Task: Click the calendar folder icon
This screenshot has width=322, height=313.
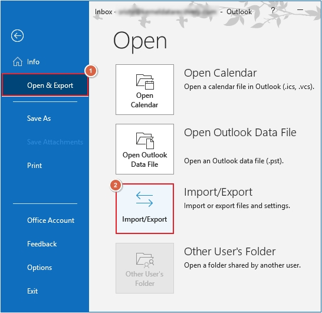Action: [x=145, y=82]
